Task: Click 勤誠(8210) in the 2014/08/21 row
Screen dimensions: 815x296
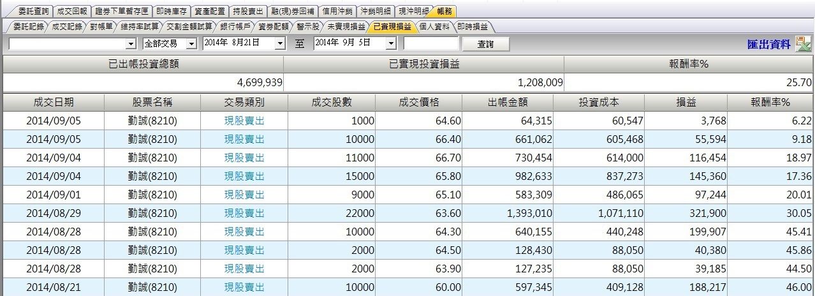Action: click(152, 287)
